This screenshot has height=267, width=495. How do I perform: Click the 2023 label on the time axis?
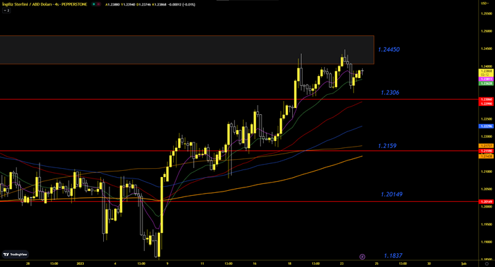pyautogui.click(x=80, y=264)
